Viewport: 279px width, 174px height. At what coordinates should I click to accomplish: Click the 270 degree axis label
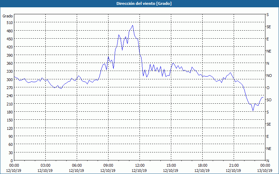(x=10, y=88)
